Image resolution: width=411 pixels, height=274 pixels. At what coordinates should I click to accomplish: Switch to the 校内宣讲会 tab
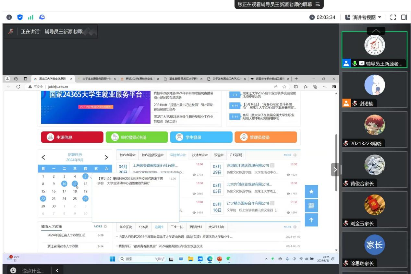tap(127, 155)
